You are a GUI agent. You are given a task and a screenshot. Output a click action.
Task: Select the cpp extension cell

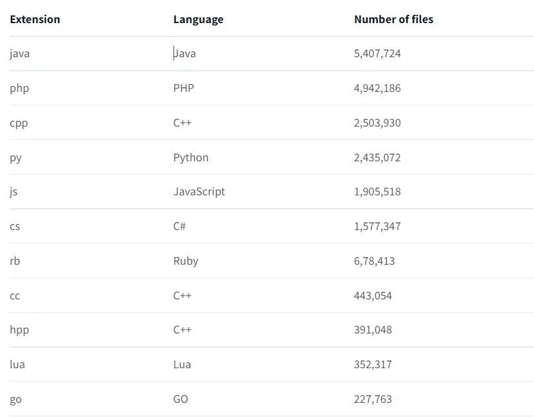[19, 123]
